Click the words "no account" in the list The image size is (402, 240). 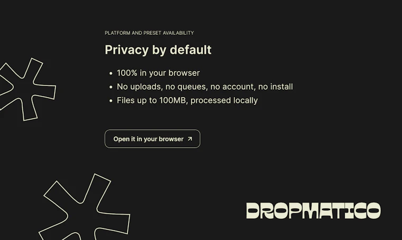point(239,87)
